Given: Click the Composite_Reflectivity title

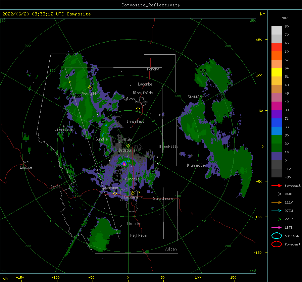Looking at the screenshot, I should point(151,5).
